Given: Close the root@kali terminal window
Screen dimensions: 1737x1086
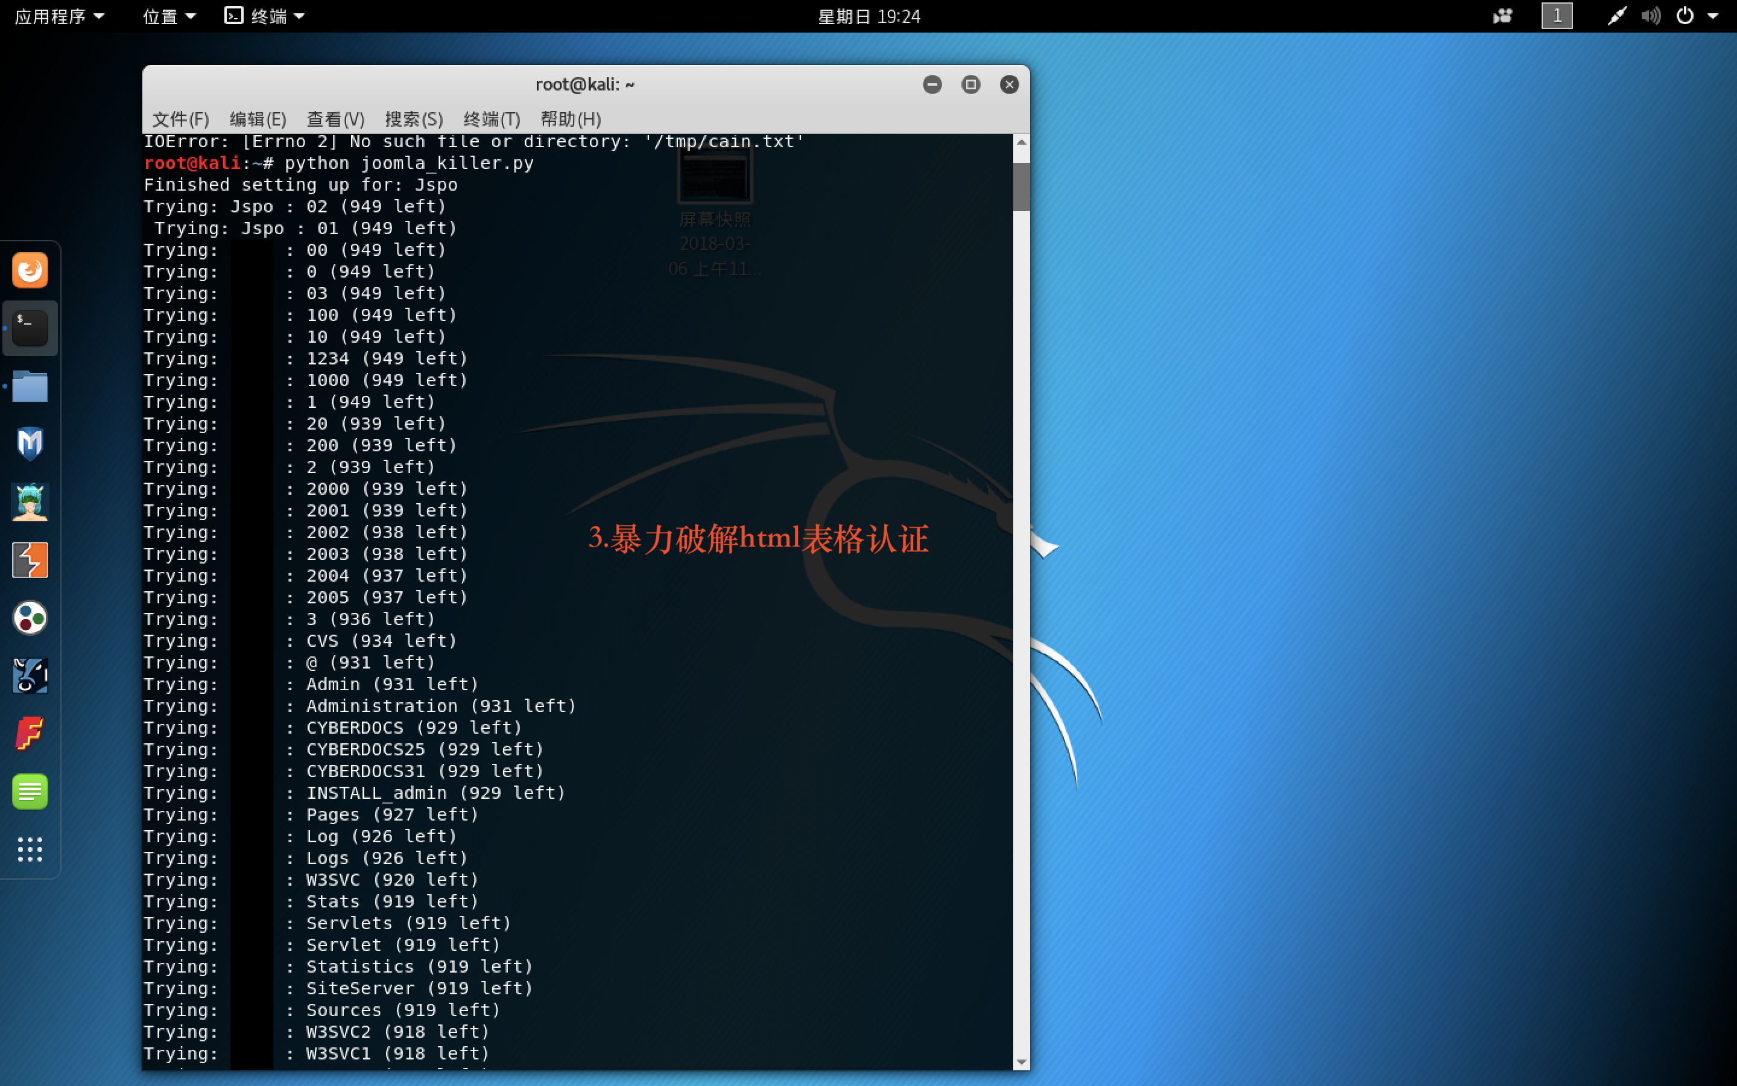Looking at the screenshot, I should tap(1009, 84).
